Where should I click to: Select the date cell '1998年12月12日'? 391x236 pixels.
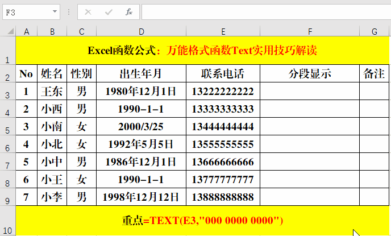coord(141,197)
